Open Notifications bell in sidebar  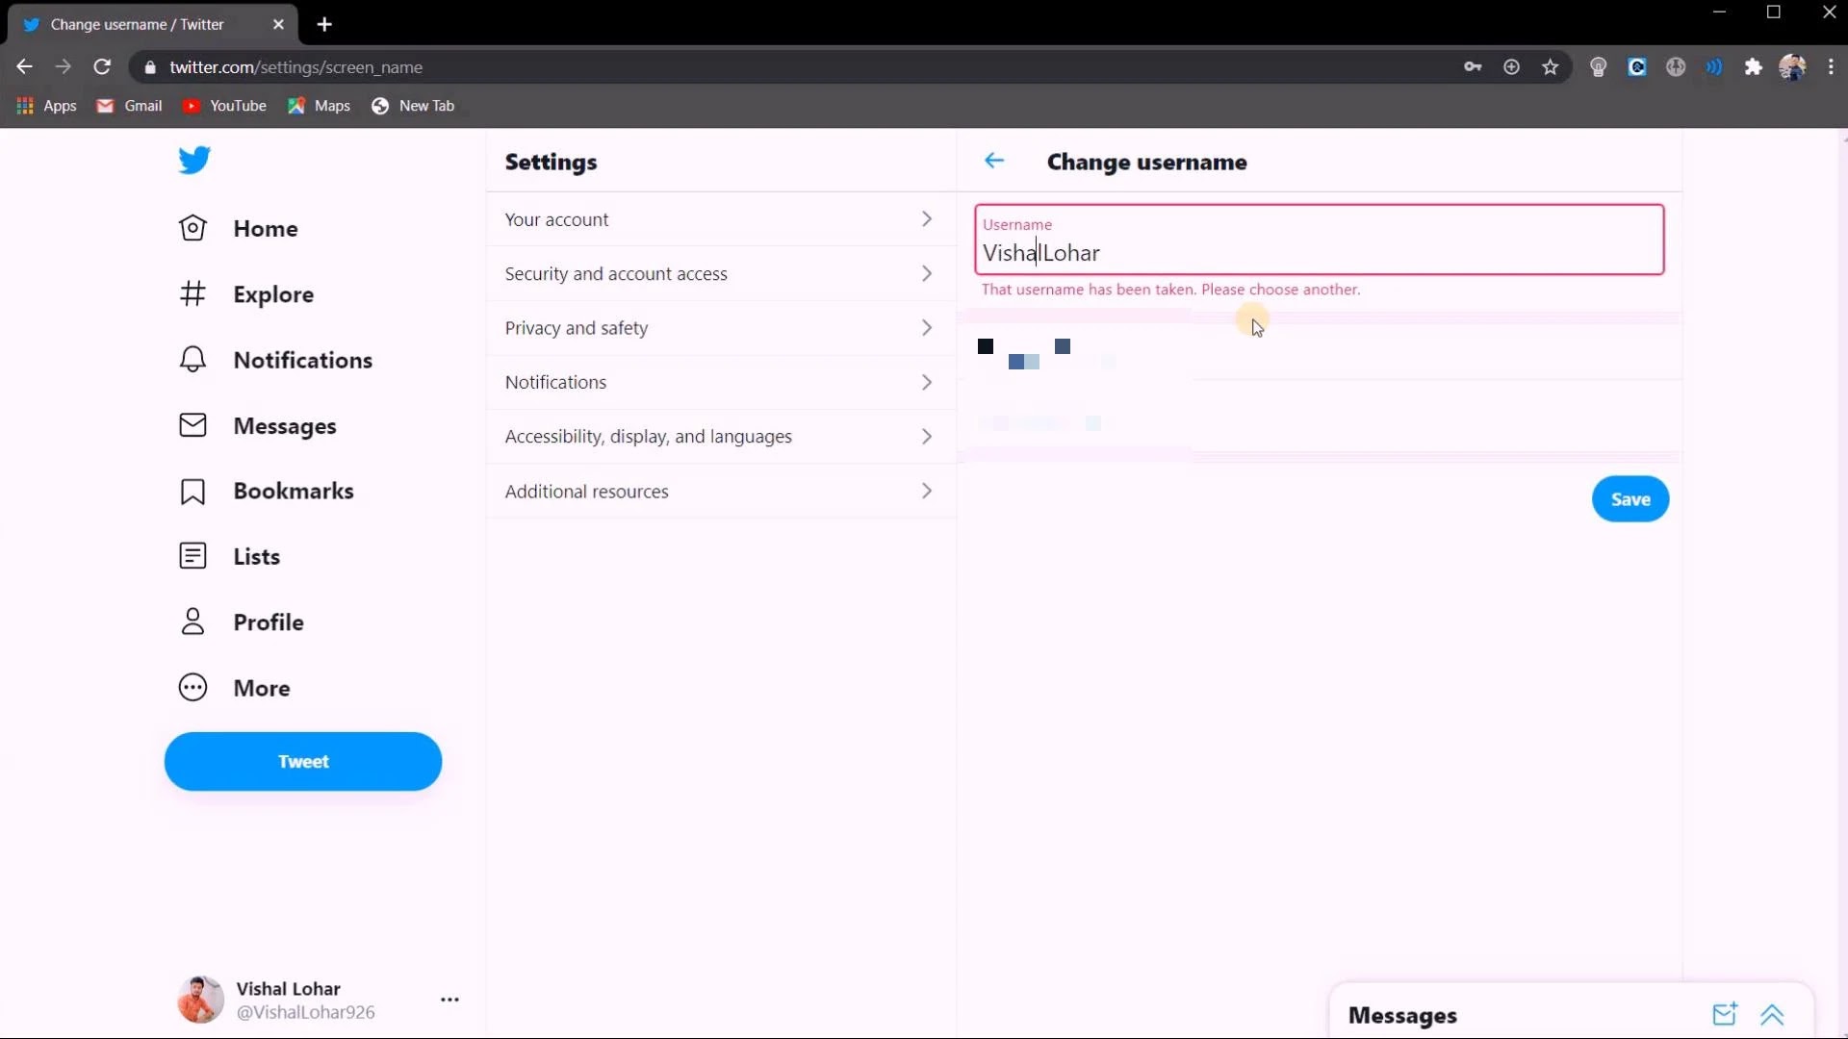pos(192,360)
